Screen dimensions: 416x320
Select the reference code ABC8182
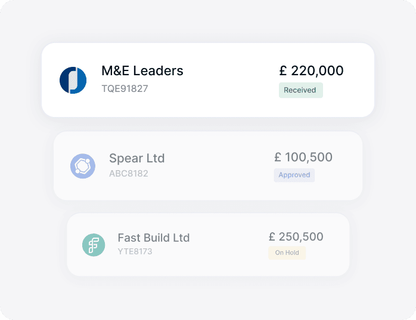(129, 174)
